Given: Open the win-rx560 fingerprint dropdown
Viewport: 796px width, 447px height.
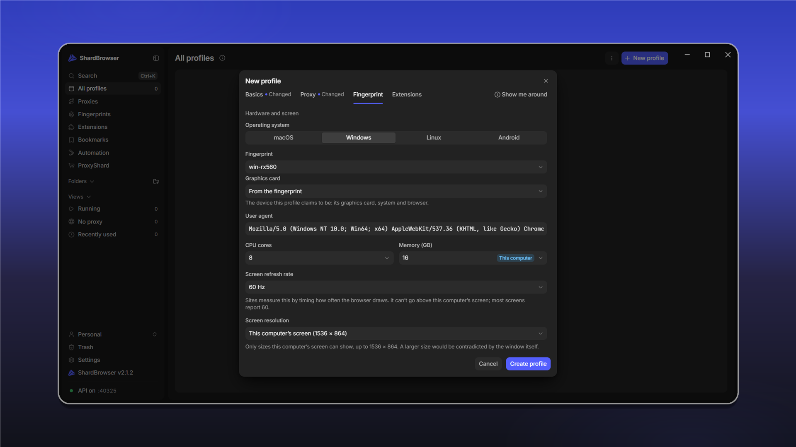Looking at the screenshot, I should coord(396,167).
